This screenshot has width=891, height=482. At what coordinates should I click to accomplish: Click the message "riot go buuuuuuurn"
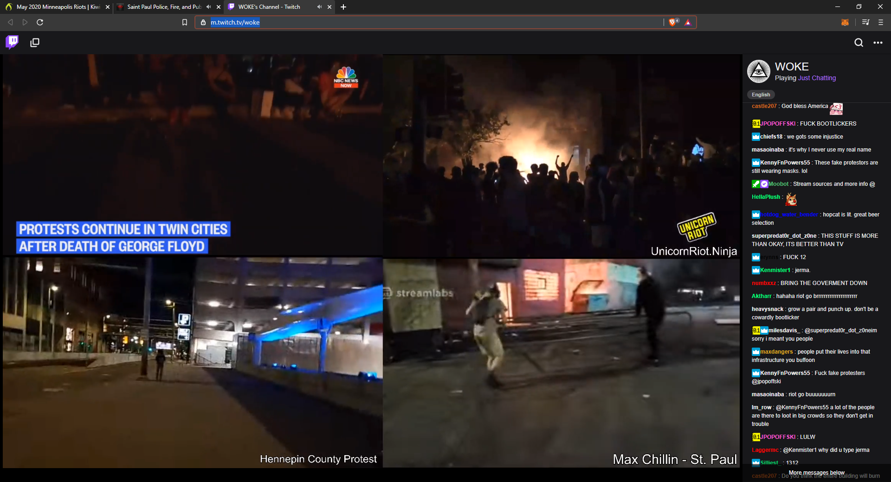[812, 394]
